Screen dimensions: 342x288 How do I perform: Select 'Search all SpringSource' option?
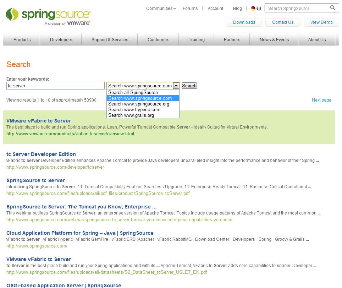[143, 92]
